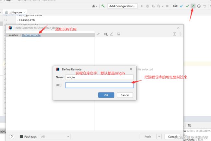The image size is (211, 141).
Task: Click the Name field containing origin
Action: pyautogui.click(x=100, y=77)
